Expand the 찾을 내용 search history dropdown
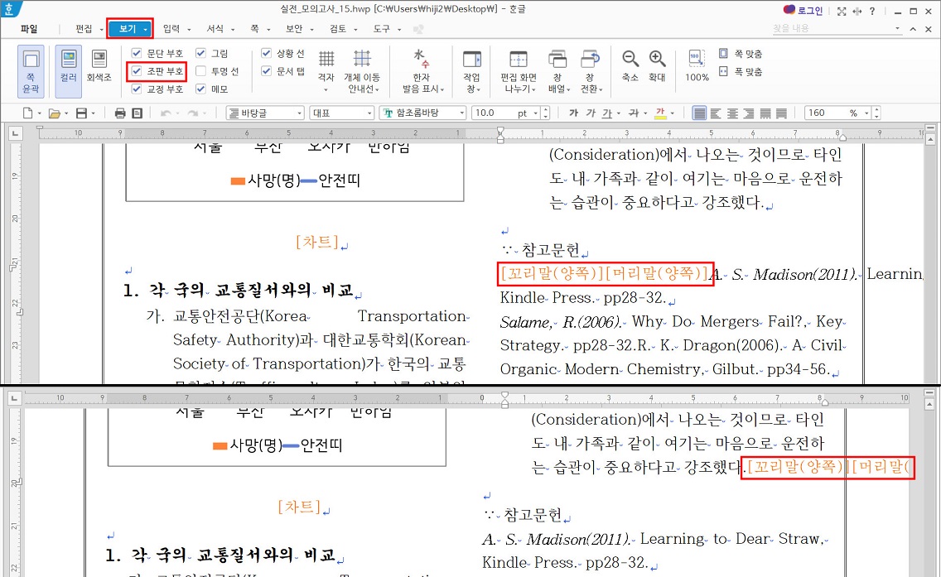This screenshot has width=941, height=577. coord(898,28)
